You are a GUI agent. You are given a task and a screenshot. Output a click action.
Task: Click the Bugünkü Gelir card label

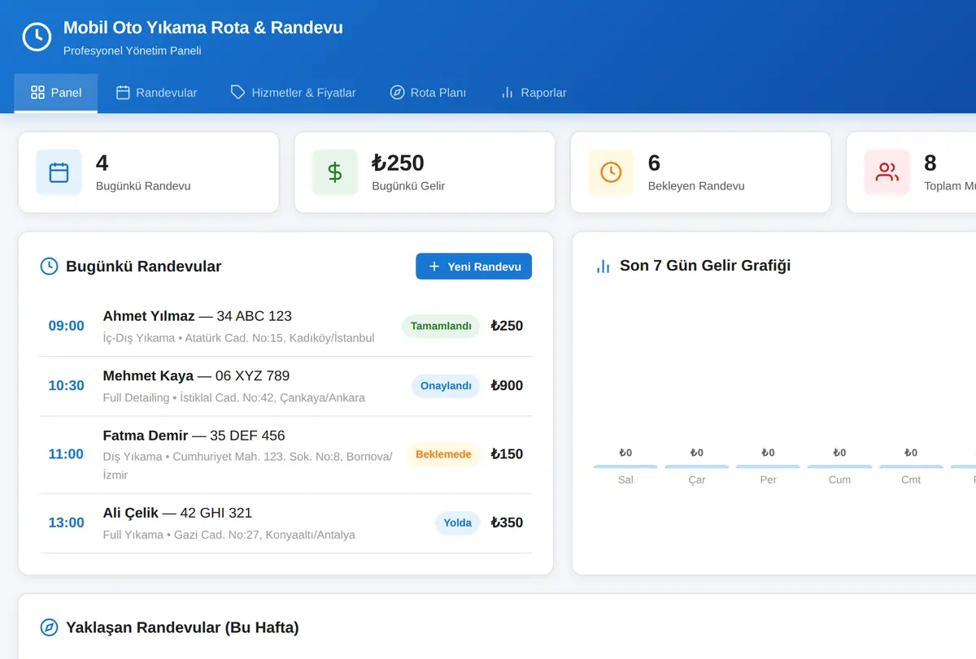(408, 186)
